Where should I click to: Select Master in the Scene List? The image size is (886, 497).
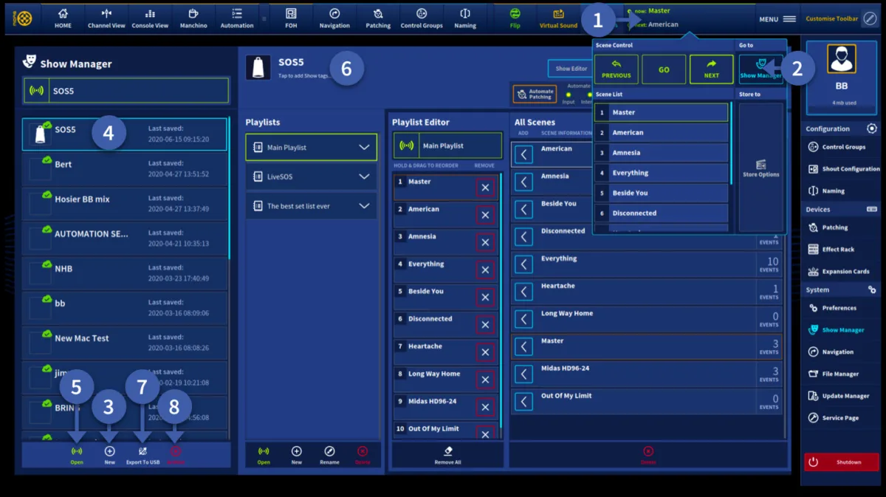coord(662,112)
